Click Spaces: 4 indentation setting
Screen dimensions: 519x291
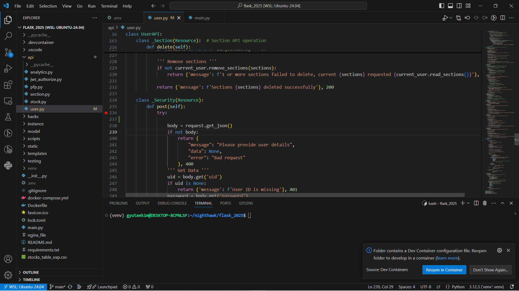[407, 287]
